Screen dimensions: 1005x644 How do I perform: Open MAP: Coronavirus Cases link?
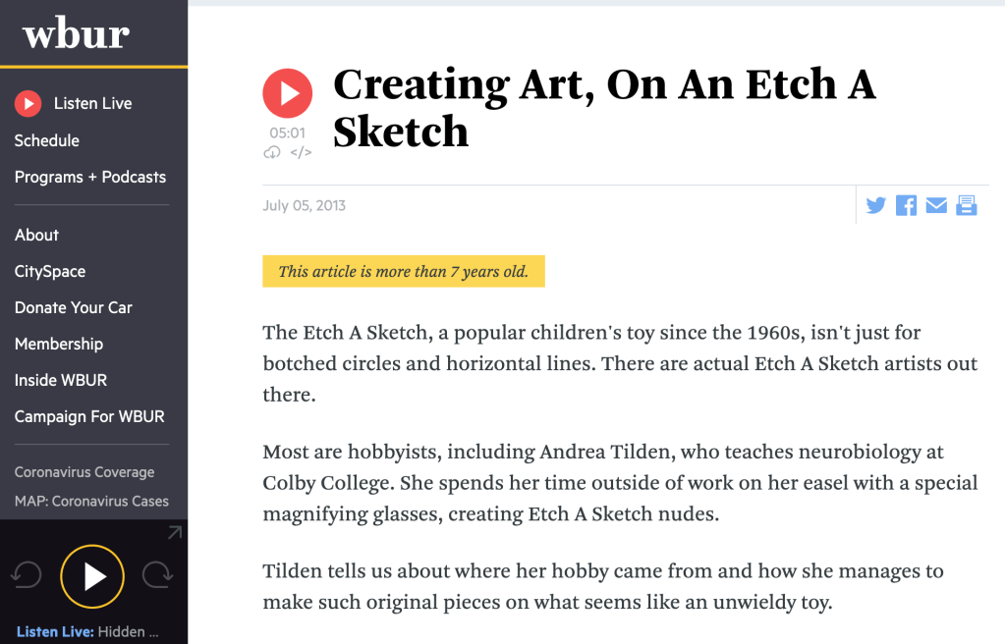pyautogui.click(x=91, y=501)
